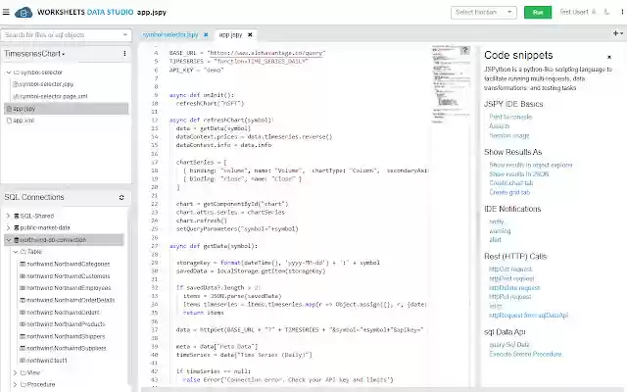Insert httpPost request snippet

(511, 278)
